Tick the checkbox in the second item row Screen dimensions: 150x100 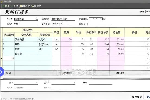pyautogui.click(x=148, y=44)
